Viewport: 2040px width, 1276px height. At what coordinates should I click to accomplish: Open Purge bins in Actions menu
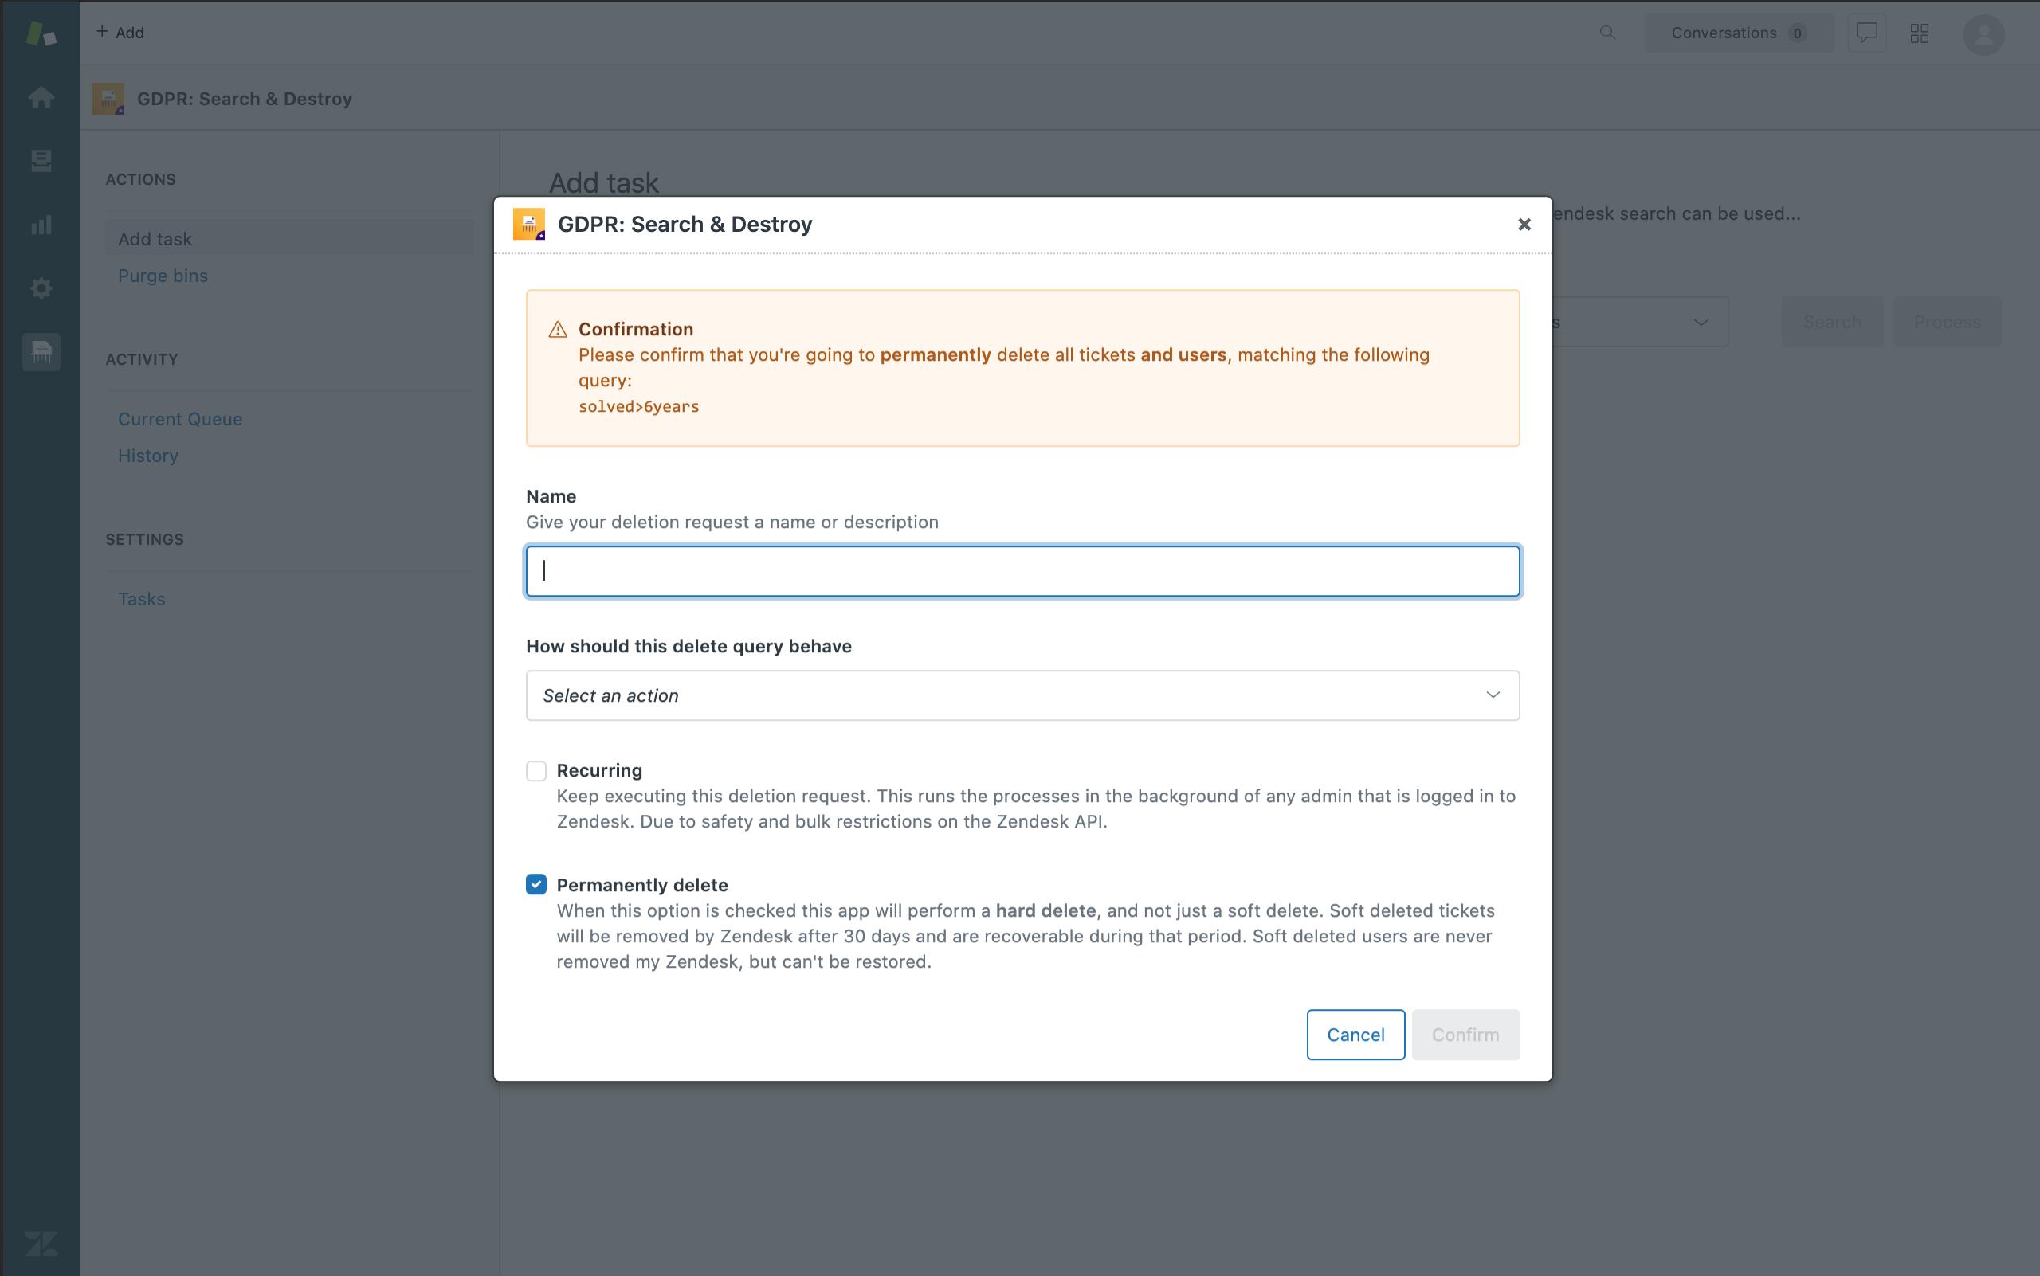[x=163, y=276]
